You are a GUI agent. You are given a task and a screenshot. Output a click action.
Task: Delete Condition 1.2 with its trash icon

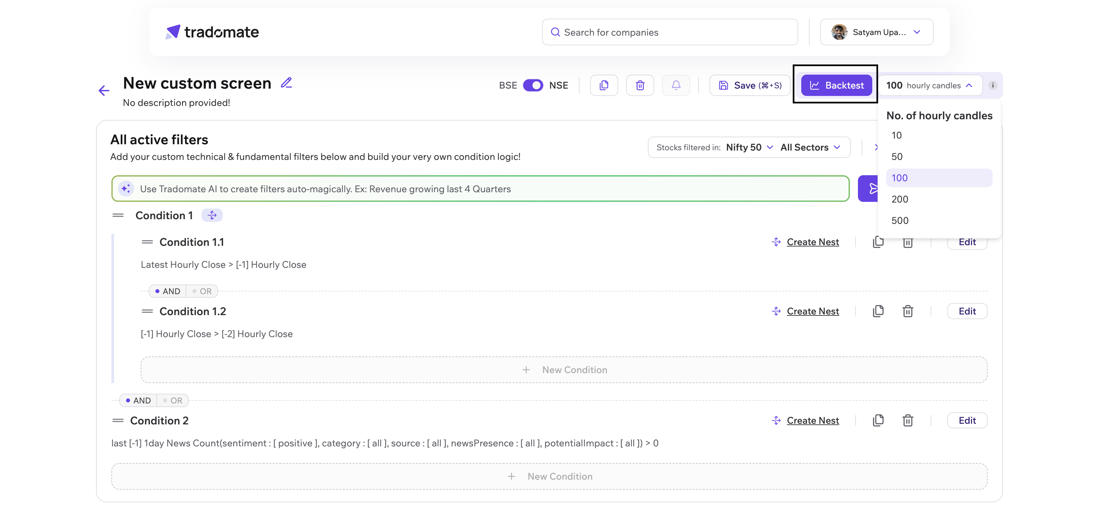point(908,311)
